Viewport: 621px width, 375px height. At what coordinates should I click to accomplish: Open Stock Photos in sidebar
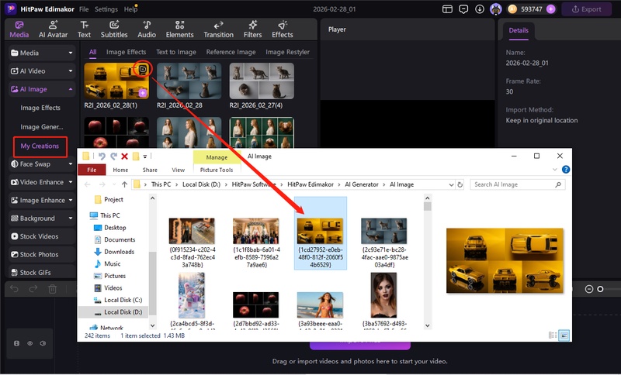click(42, 254)
